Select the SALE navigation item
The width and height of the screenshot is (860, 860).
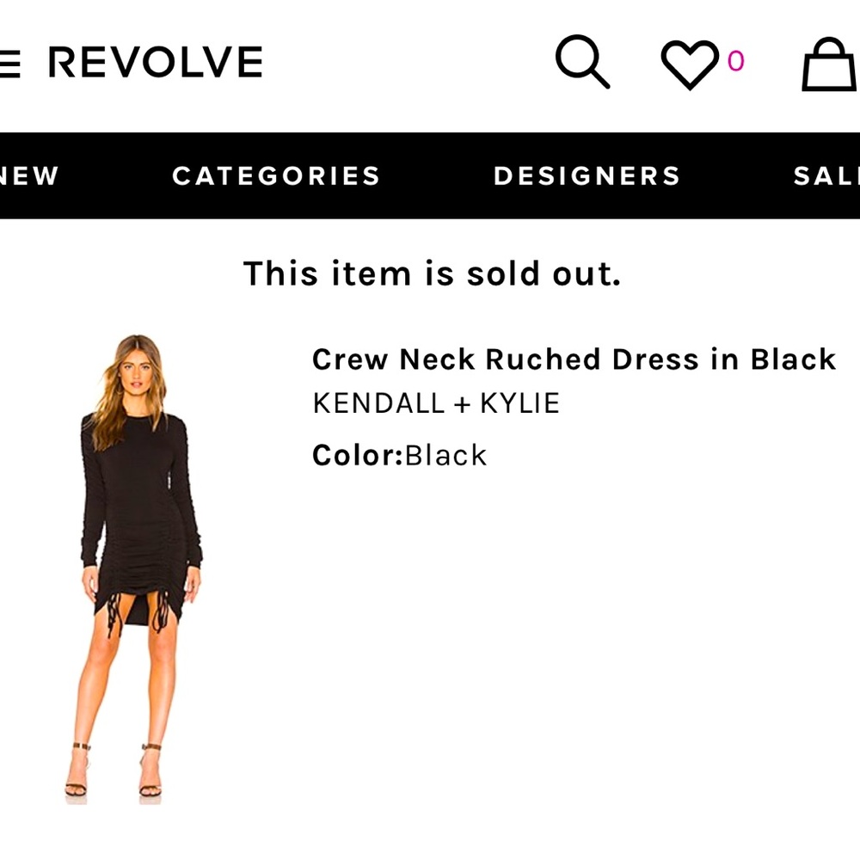pyautogui.click(x=830, y=175)
